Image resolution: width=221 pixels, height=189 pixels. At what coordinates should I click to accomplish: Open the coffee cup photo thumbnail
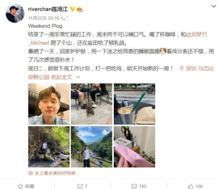134,104
